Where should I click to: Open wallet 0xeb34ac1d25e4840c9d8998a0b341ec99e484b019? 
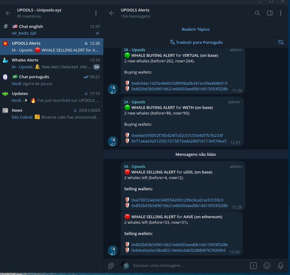pyautogui.click(x=179, y=83)
